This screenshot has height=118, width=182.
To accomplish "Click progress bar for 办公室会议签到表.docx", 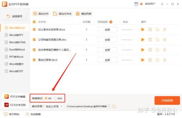I will 127,29.
